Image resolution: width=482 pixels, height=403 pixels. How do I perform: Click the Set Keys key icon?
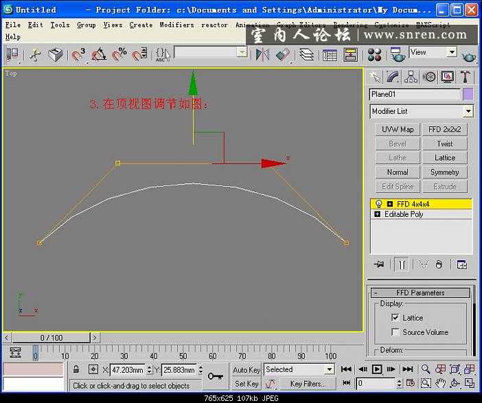[x=216, y=376]
